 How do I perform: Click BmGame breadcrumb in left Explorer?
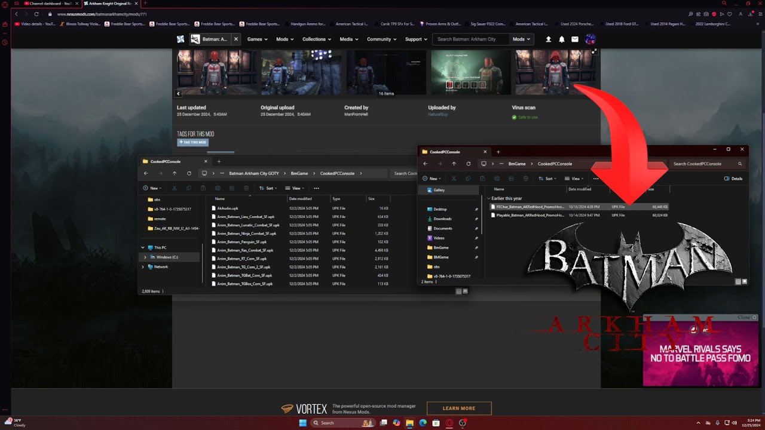pyautogui.click(x=299, y=173)
